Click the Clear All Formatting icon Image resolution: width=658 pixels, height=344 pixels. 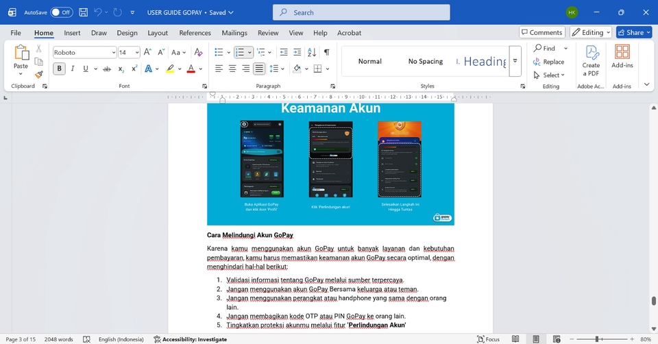point(198,52)
